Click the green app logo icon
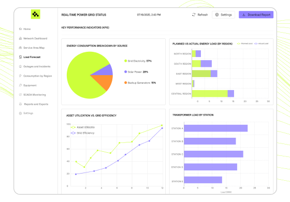Screen dimensions: 290x202 (36, 14)
